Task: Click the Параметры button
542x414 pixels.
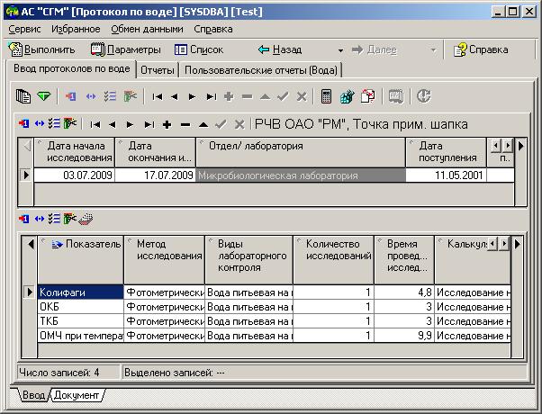Action: click(126, 49)
